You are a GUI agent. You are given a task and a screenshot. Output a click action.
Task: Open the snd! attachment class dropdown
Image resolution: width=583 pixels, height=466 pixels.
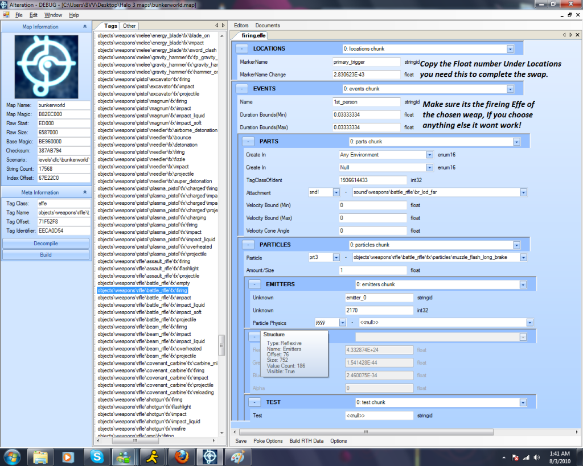[x=336, y=192]
